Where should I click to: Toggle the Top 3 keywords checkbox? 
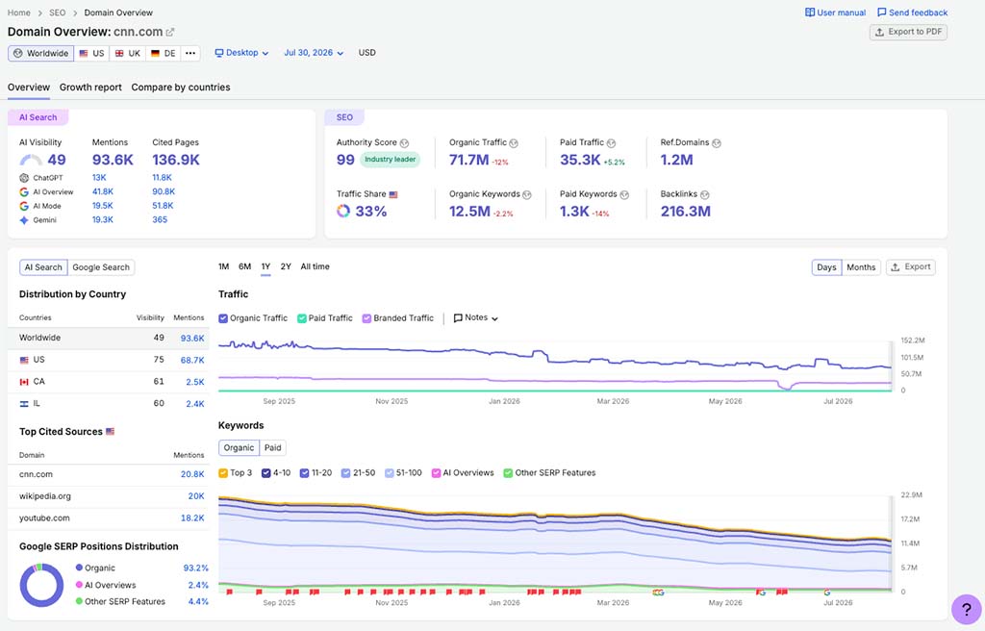(223, 472)
